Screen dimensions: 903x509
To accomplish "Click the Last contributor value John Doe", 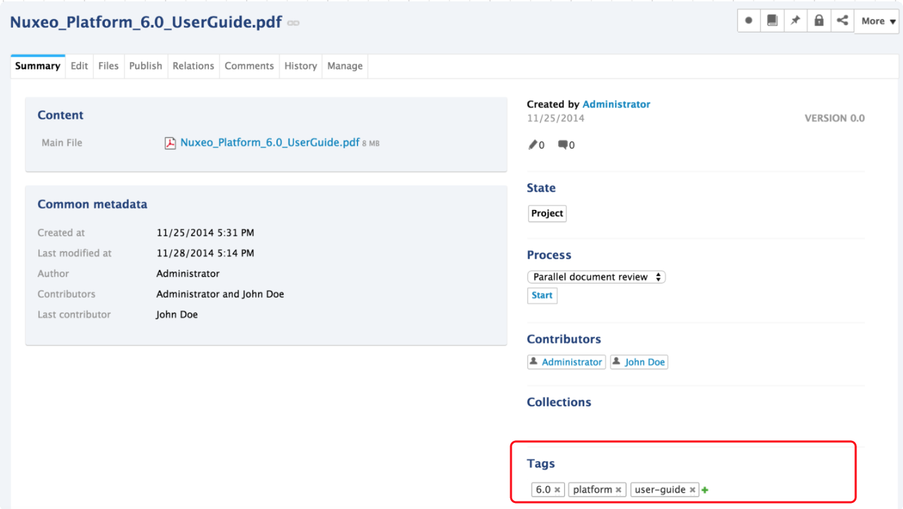I will point(177,315).
